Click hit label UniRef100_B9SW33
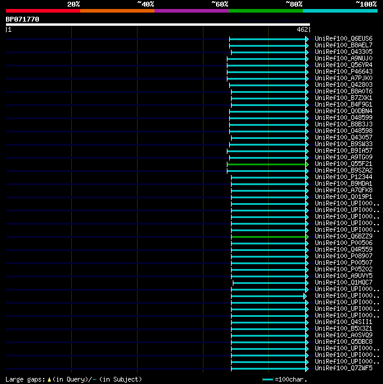This screenshot has width=383, height=384. 344,144
